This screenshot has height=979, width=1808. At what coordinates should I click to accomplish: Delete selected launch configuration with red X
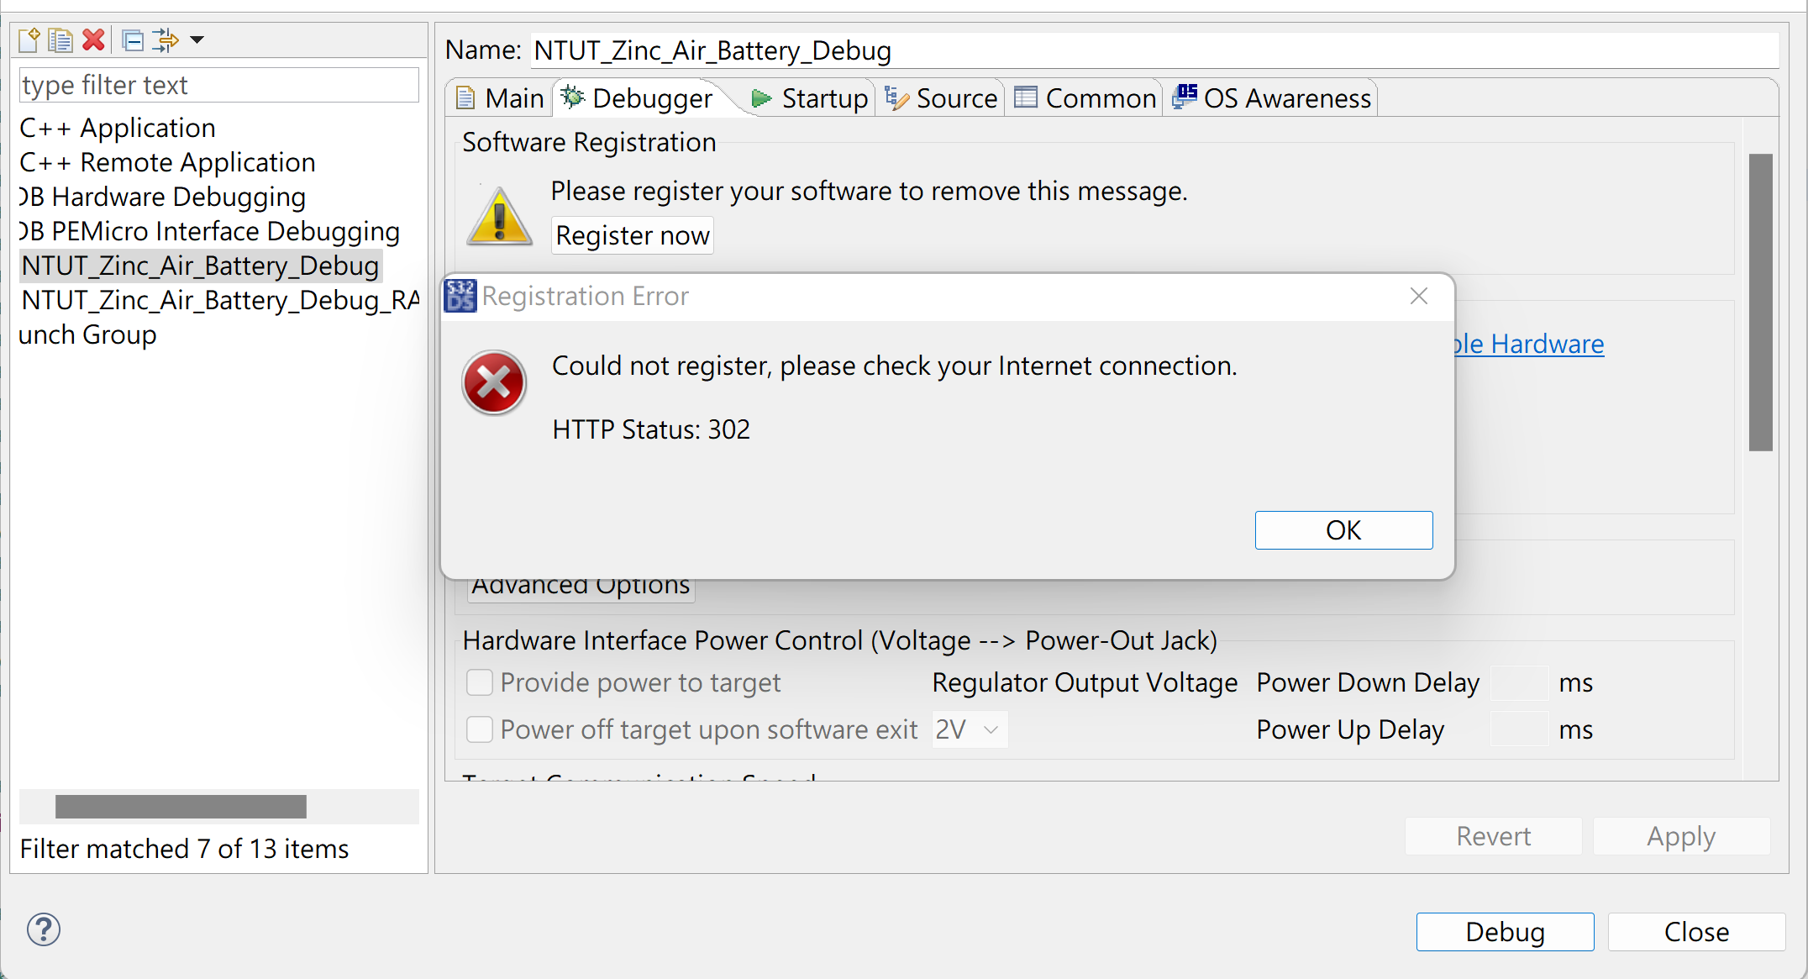[x=93, y=39]
